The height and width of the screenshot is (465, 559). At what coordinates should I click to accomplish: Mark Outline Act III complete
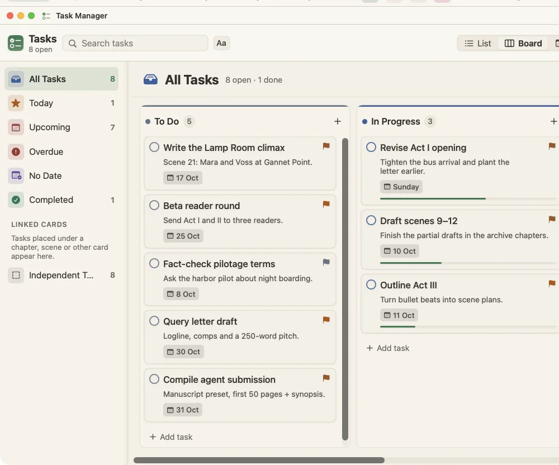tap(371, 284)
